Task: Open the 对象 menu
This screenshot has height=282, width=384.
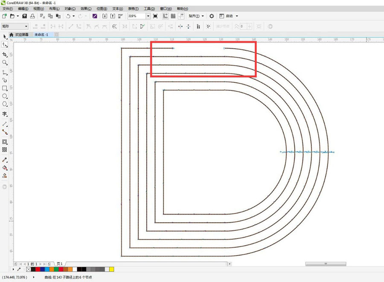Action: (69, 8)
